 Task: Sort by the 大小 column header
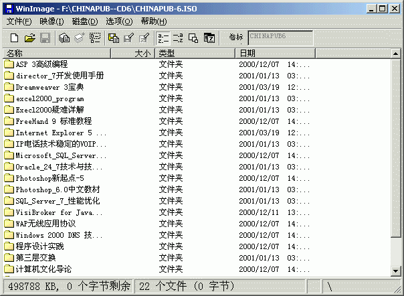pyautogui.click(x=132, y=53)
